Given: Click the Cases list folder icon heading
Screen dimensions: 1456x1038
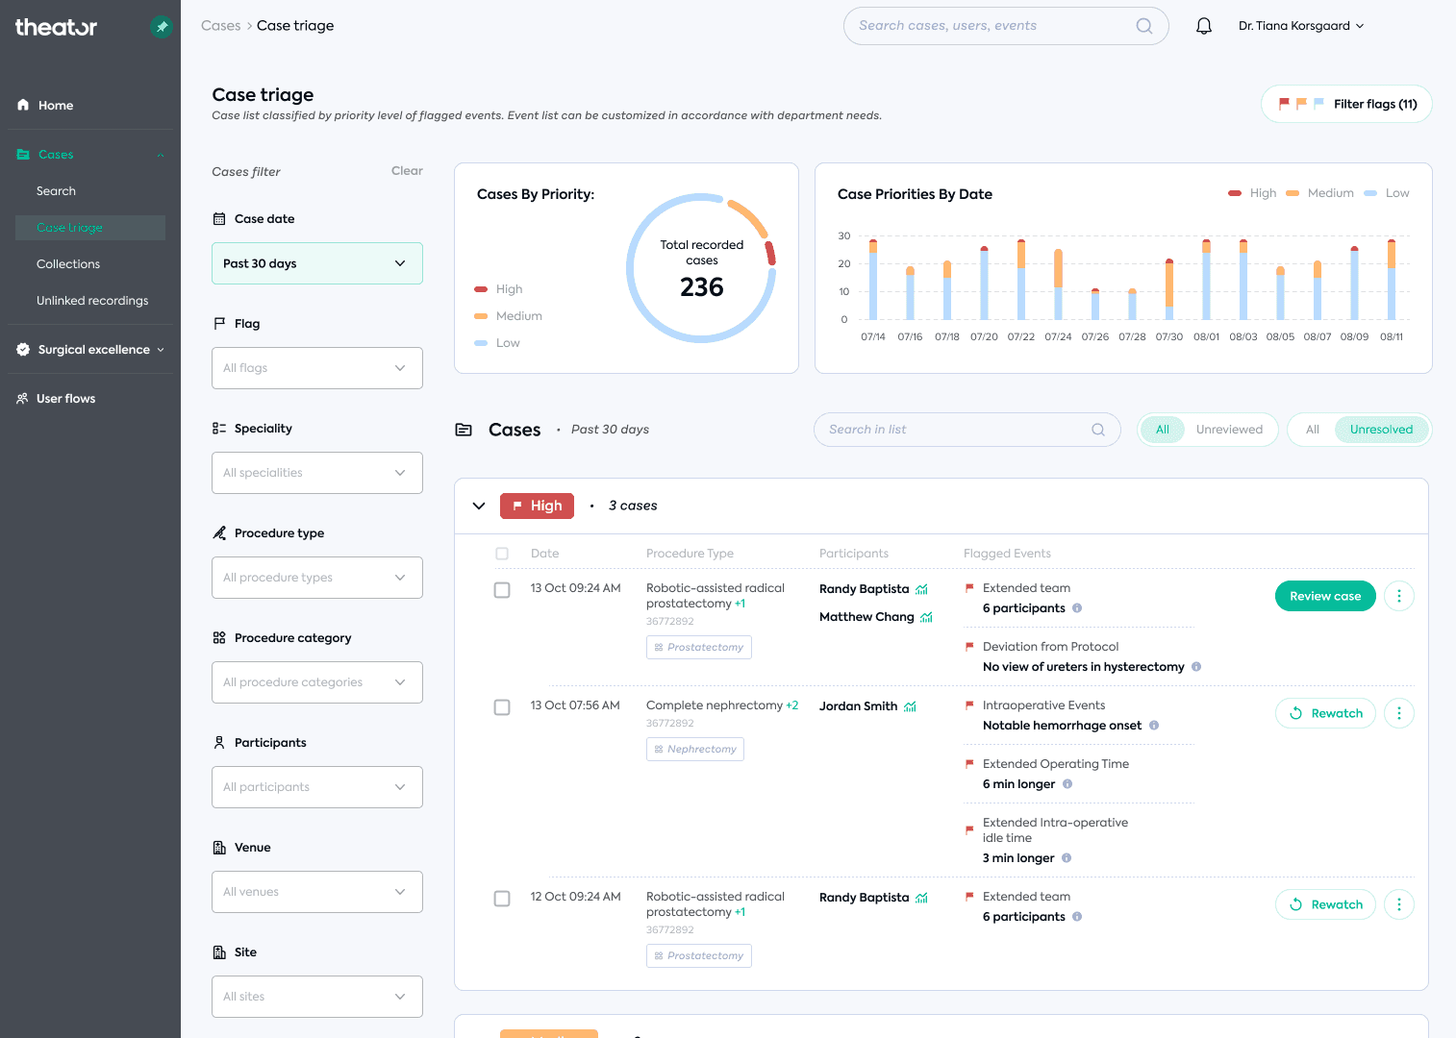Looking at the screenshot, I should tap(464, 430).
